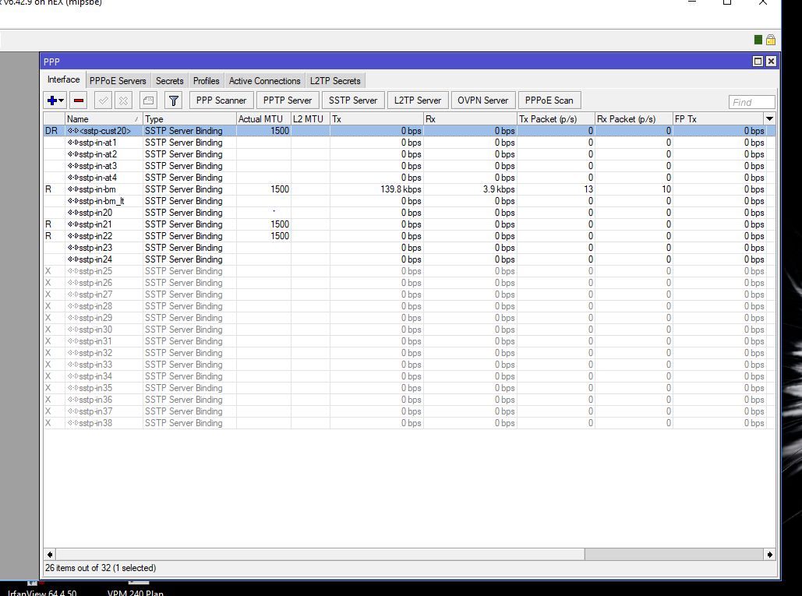The width and height of the screenshot is (802, 596).
Task: Click the Rx column header
Action: [470, 118]
